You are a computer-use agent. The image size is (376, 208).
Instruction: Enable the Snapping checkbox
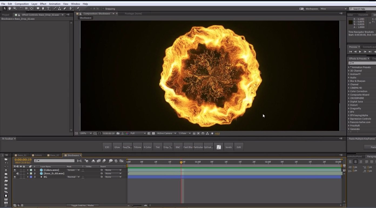pyautogui.click(x=103, y=9)
